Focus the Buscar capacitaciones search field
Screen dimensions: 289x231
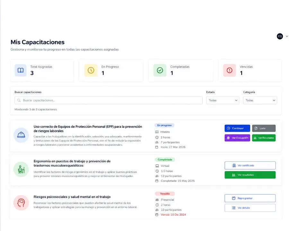coord(109,100)
